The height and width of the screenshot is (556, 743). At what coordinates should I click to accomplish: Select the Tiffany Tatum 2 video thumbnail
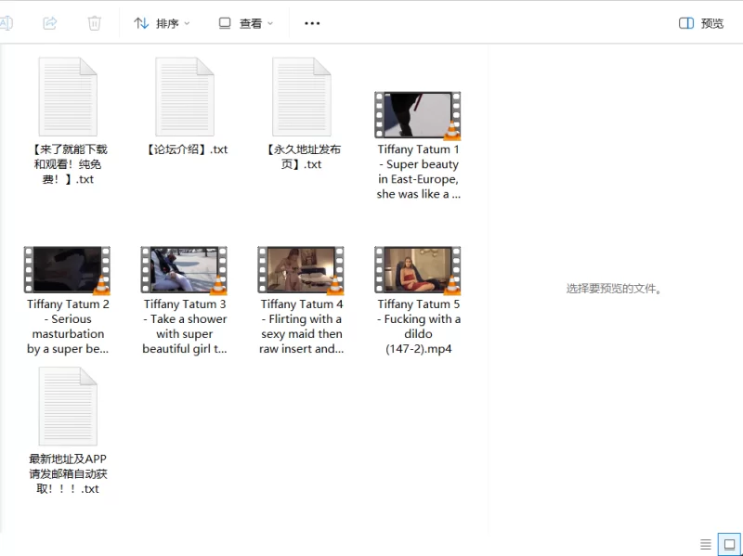[x=67, y=270]
